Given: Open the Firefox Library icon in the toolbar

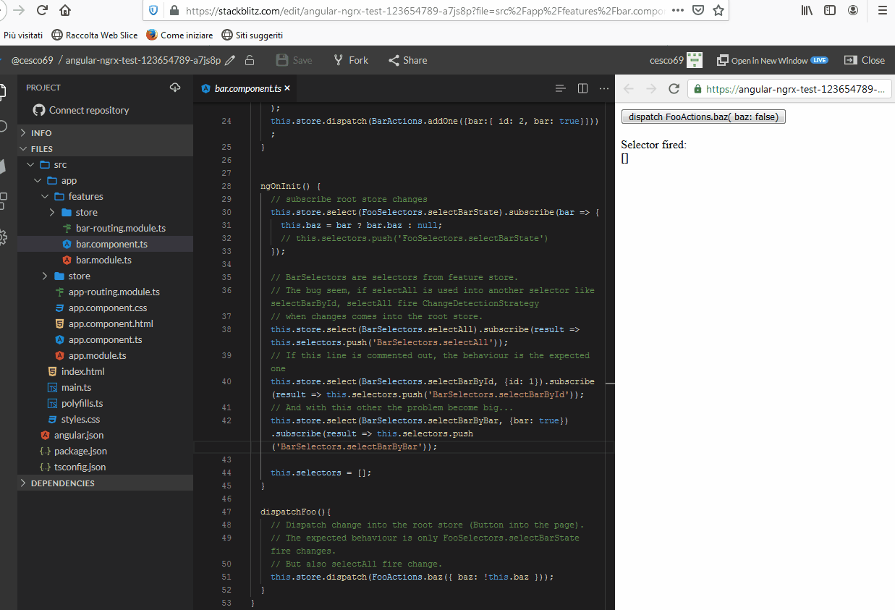Looking at the screenshot, I should pos(806,11).
